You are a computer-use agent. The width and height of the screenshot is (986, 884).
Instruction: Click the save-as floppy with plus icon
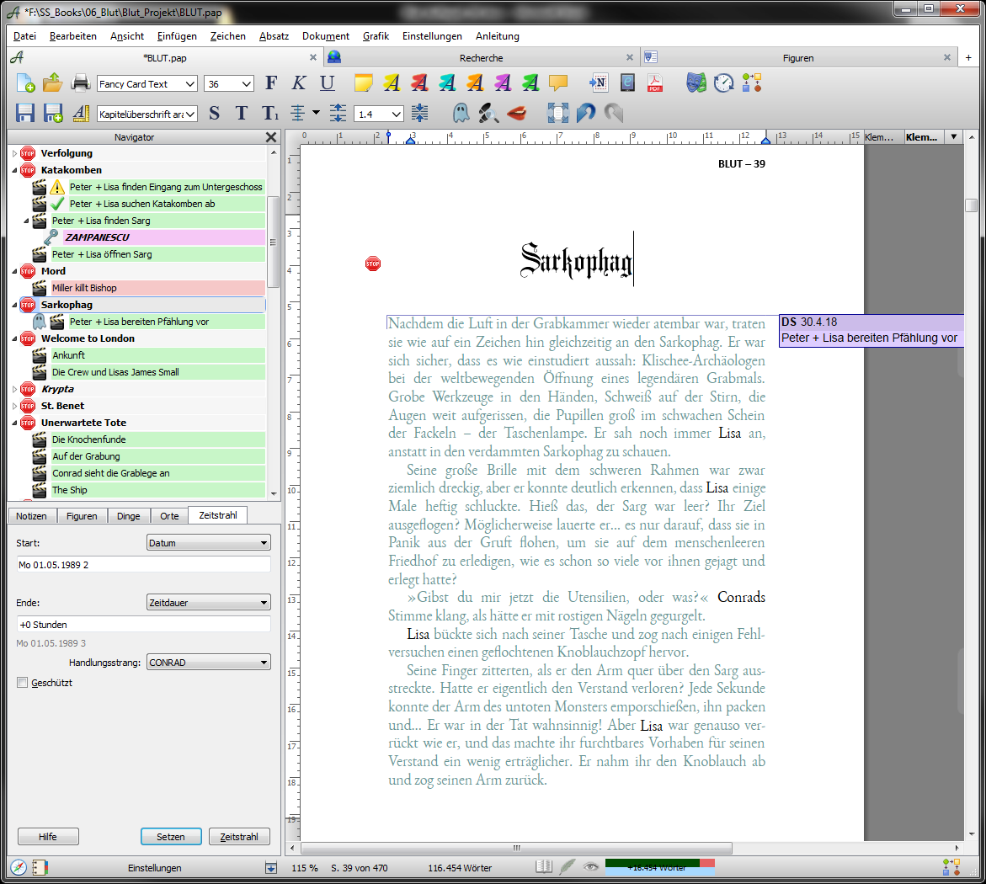[53, 113]
